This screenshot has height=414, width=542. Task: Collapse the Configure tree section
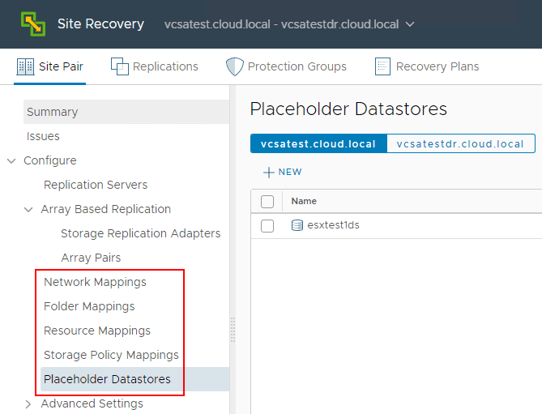pos(11,160)
